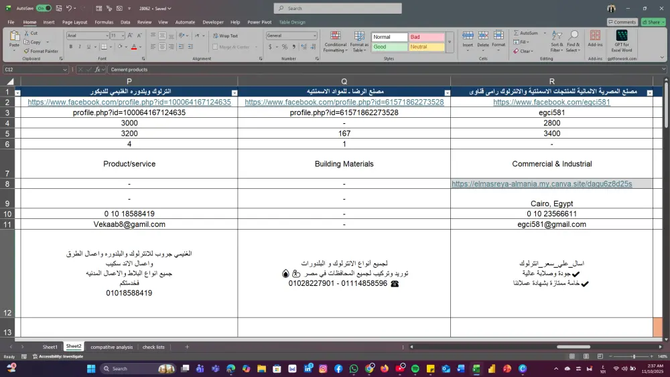Toggle Wrap Text
Image resolution: width=670 pixels, height=377 pixels.
(x=225, y=36)
